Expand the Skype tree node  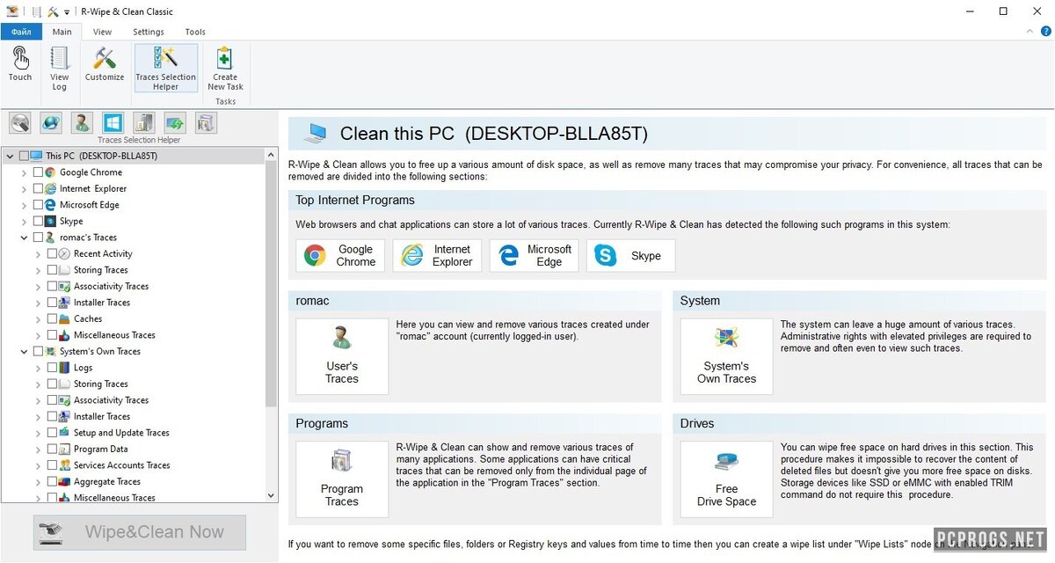pos(24,221)
